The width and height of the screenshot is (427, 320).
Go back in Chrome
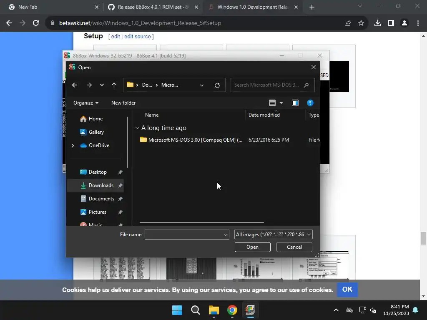(x=9, y=23)
